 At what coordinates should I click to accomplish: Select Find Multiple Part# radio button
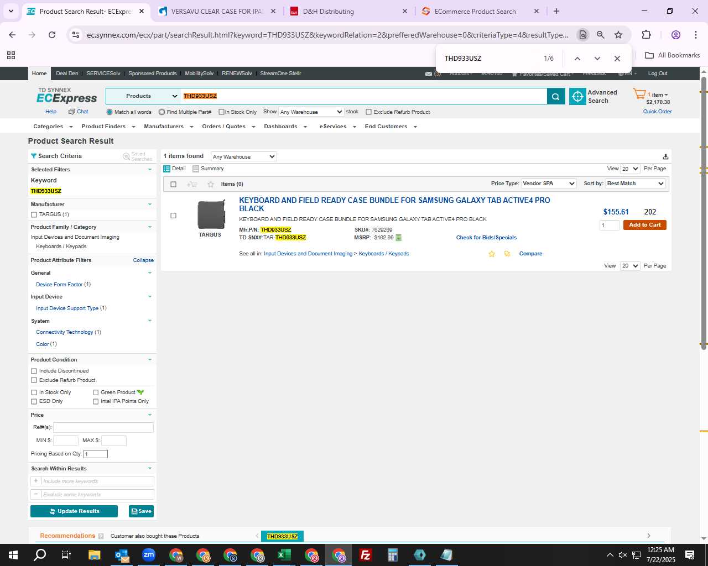[162, 112]
